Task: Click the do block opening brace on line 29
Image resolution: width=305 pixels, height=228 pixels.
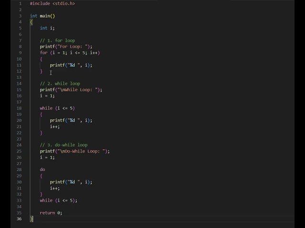Action: point(41,176)
